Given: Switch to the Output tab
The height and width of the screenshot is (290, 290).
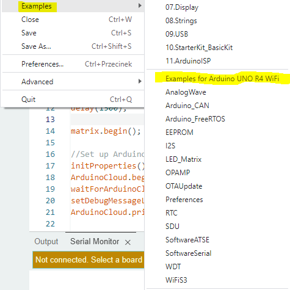Looking at the screenshot, I should [46, 242].
